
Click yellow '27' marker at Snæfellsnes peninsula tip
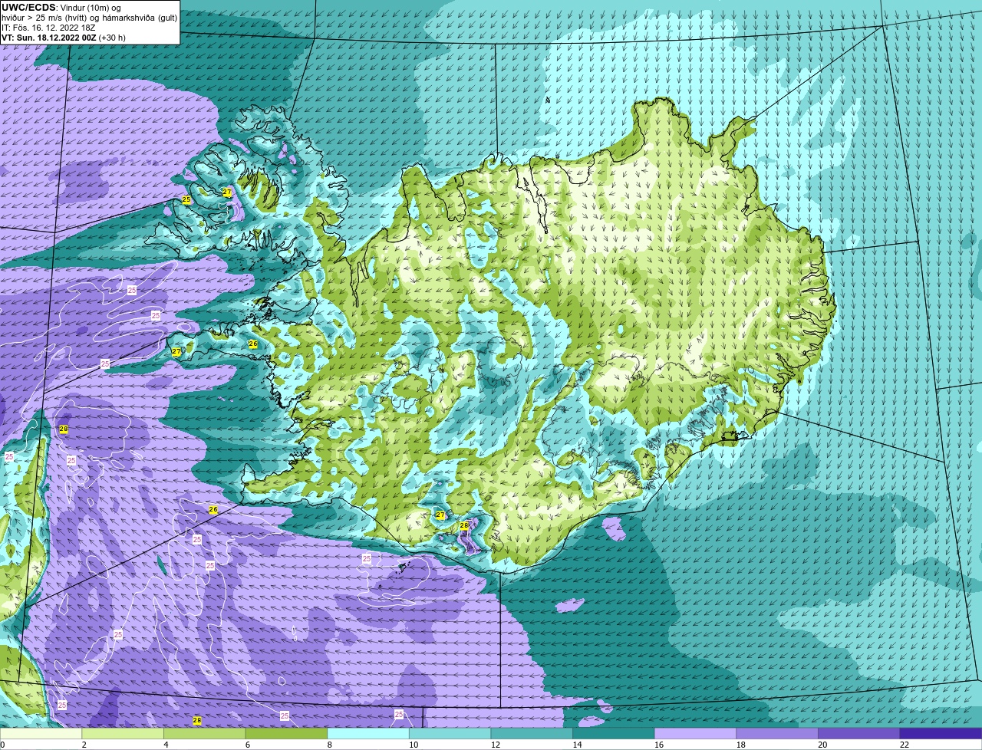176,352
